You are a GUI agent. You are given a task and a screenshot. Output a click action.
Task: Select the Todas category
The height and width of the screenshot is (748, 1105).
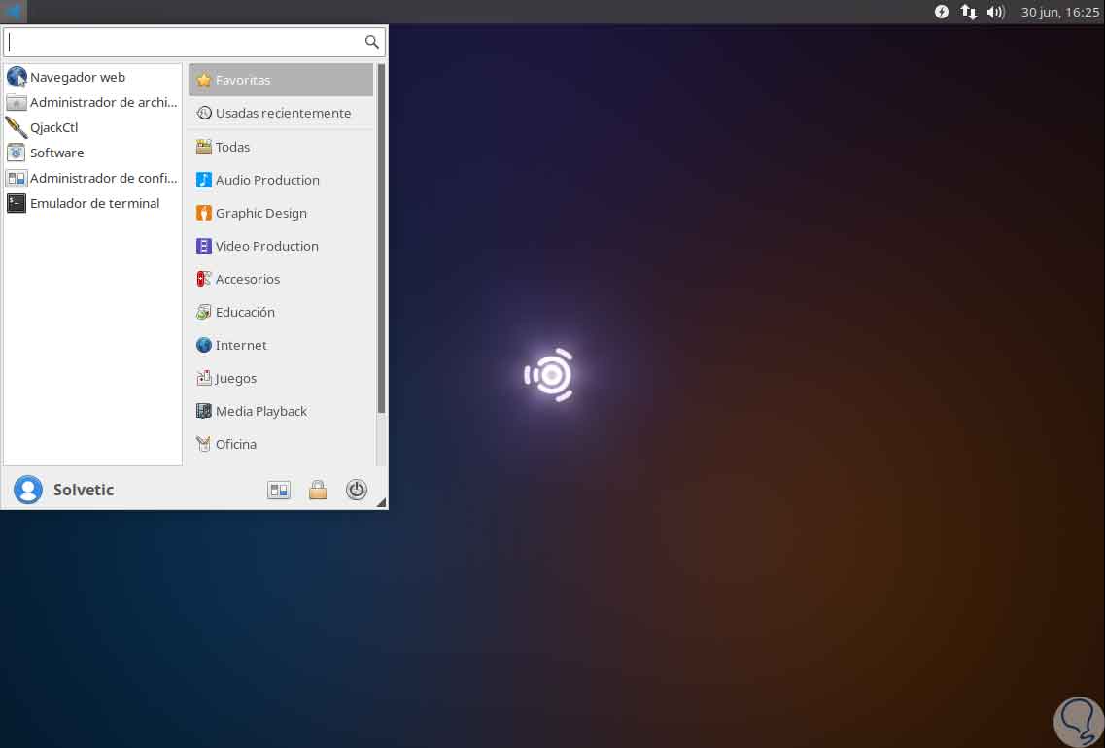click(x=281, y=147)
